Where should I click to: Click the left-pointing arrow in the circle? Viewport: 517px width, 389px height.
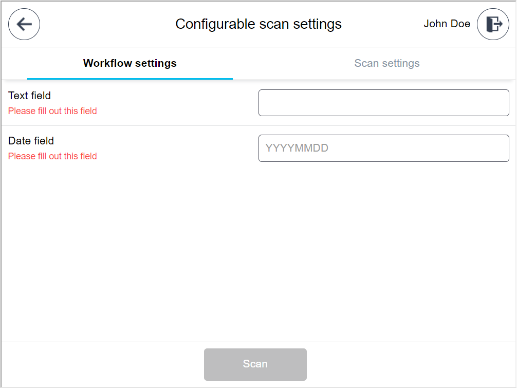24,24
